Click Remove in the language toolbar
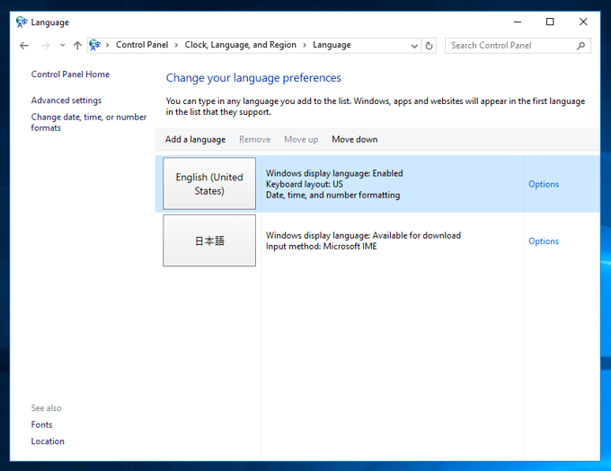The height and width of the screenshot is (471, 611). (x=255, y=139)
